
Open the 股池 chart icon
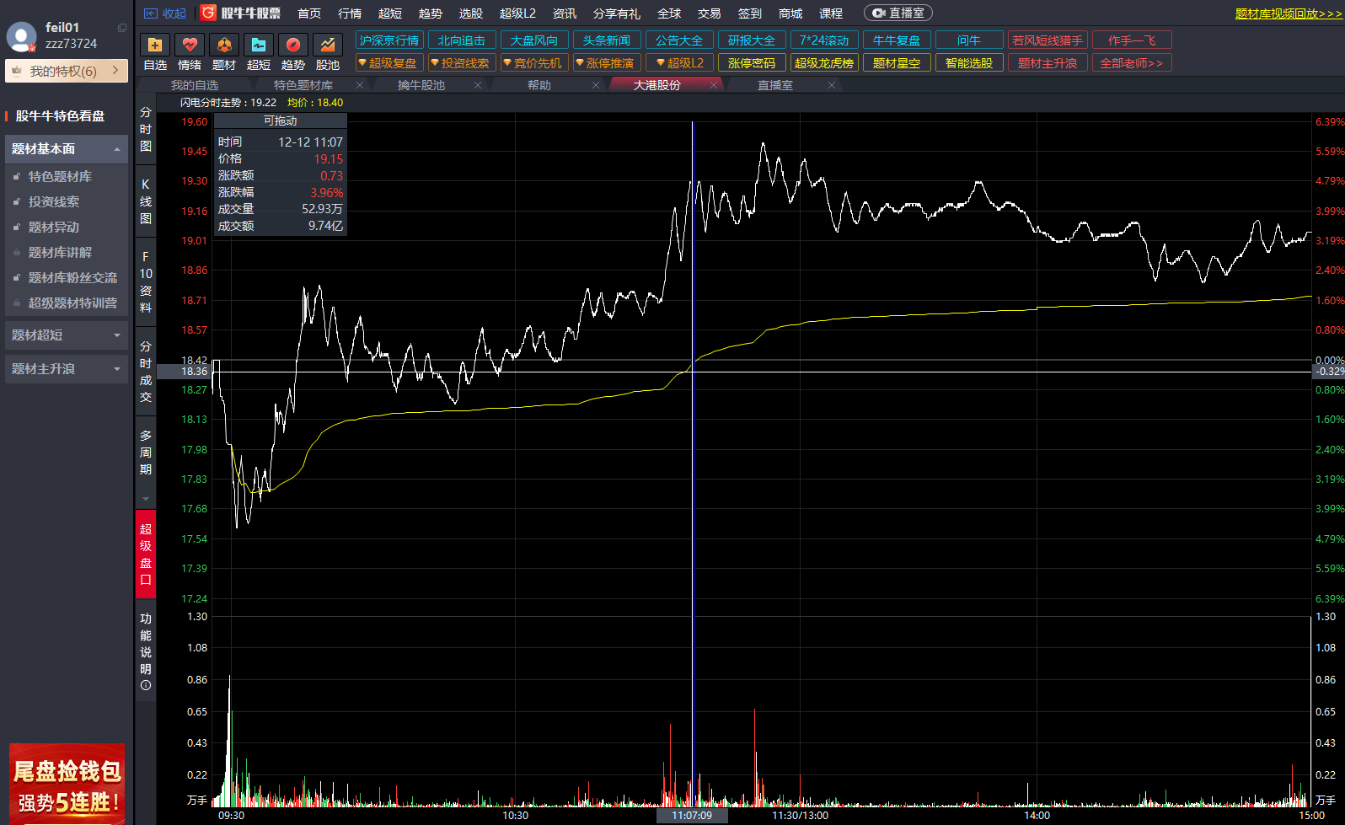tap(328, 45)
